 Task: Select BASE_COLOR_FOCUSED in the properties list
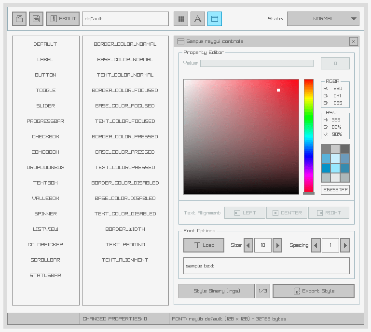click(125, 106)
